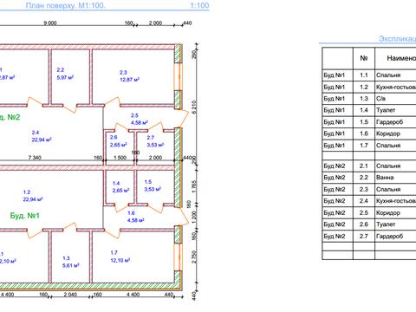Select room label '2.5' on the floor plan
416x312 pixels.
click(x=134, y=115)
